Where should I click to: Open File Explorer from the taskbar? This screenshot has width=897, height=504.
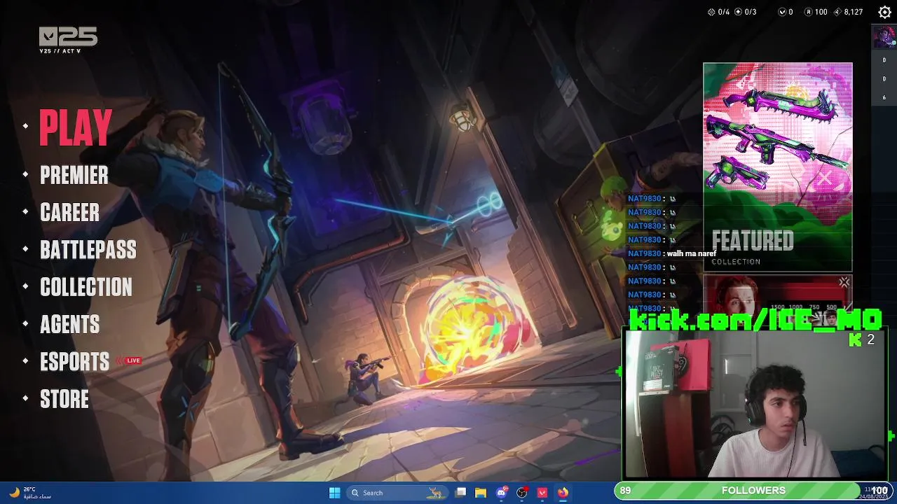point(481,493)
